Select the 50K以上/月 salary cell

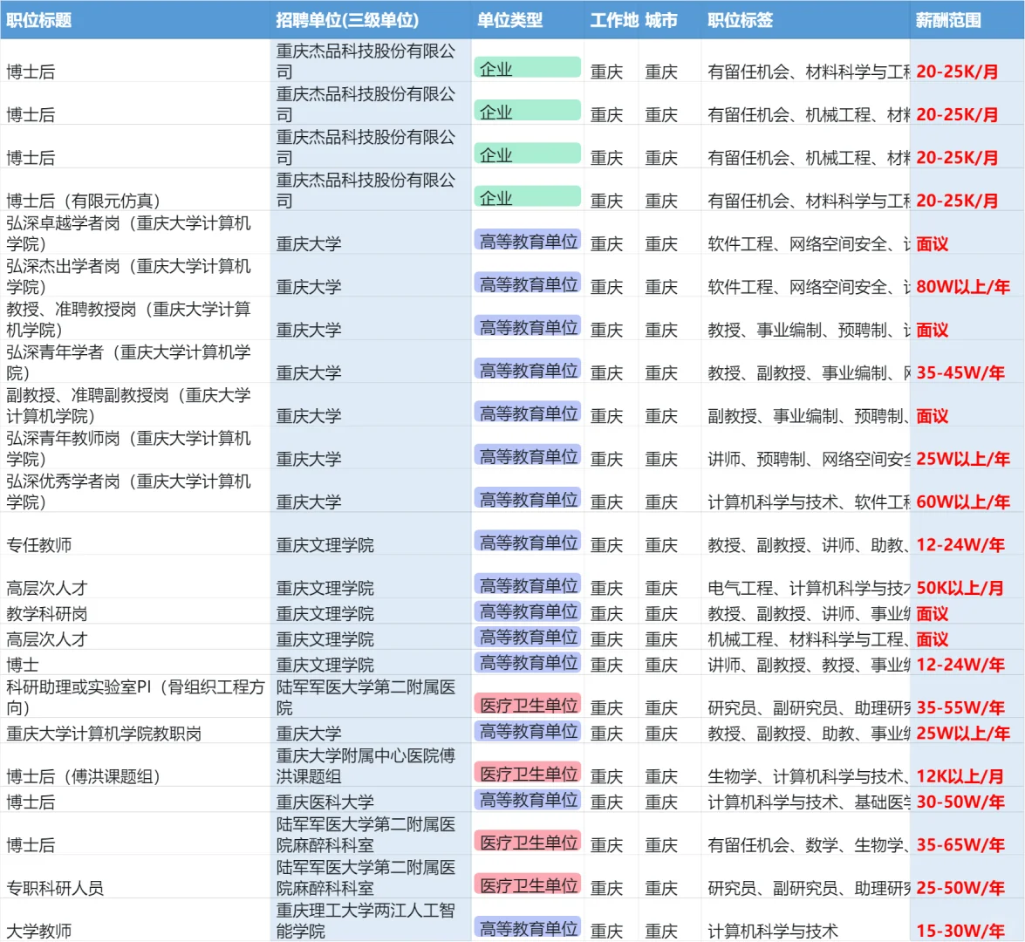(x=967, y=577)
